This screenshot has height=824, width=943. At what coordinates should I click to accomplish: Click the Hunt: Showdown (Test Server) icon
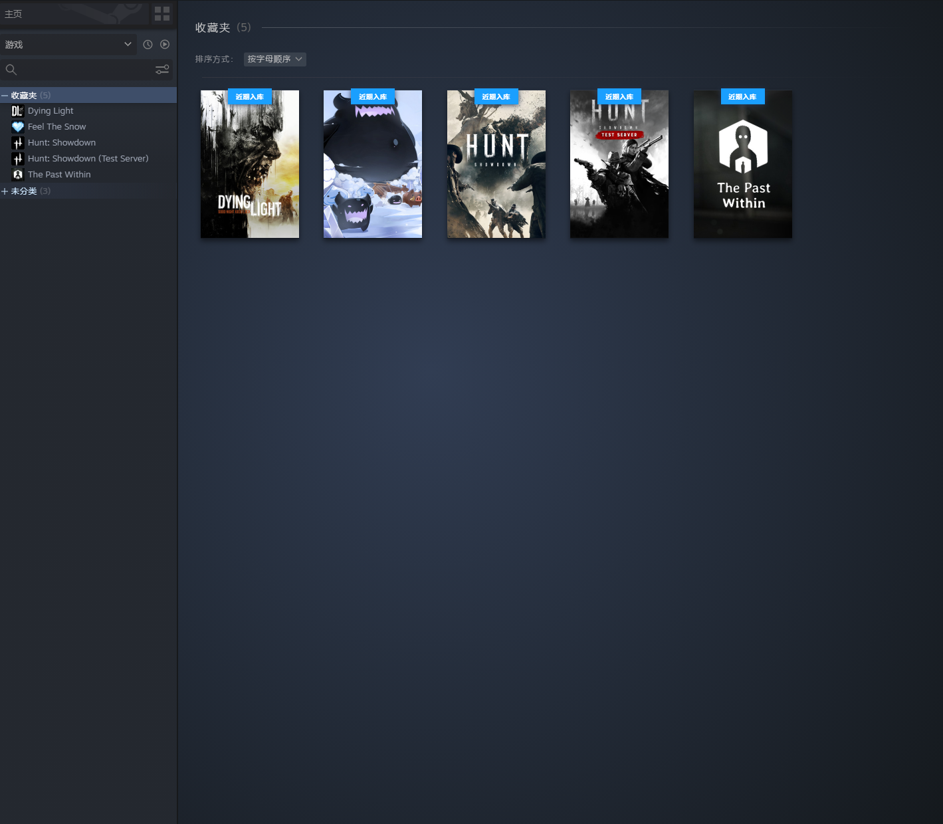click(x=18, y=159)
